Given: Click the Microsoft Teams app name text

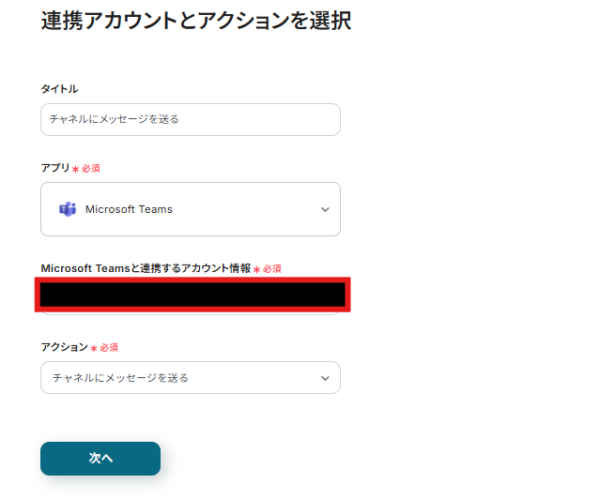Looking at the screenshot, I should click(129, 209).
